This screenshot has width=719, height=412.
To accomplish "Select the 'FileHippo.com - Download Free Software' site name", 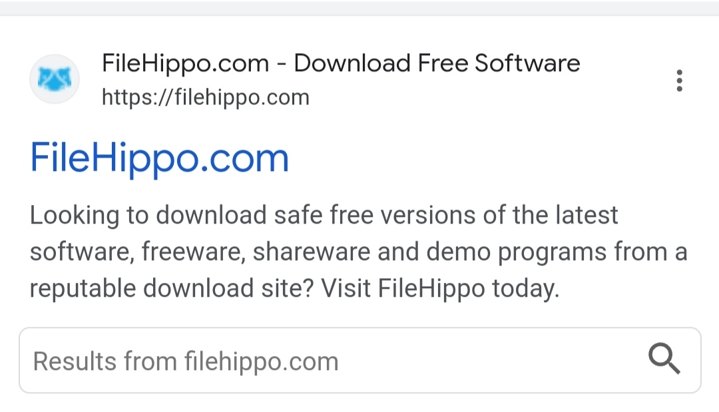I will [341, 63].
